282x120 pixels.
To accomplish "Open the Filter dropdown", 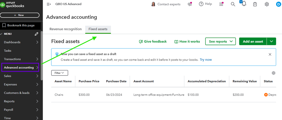I will pos(60,73).
